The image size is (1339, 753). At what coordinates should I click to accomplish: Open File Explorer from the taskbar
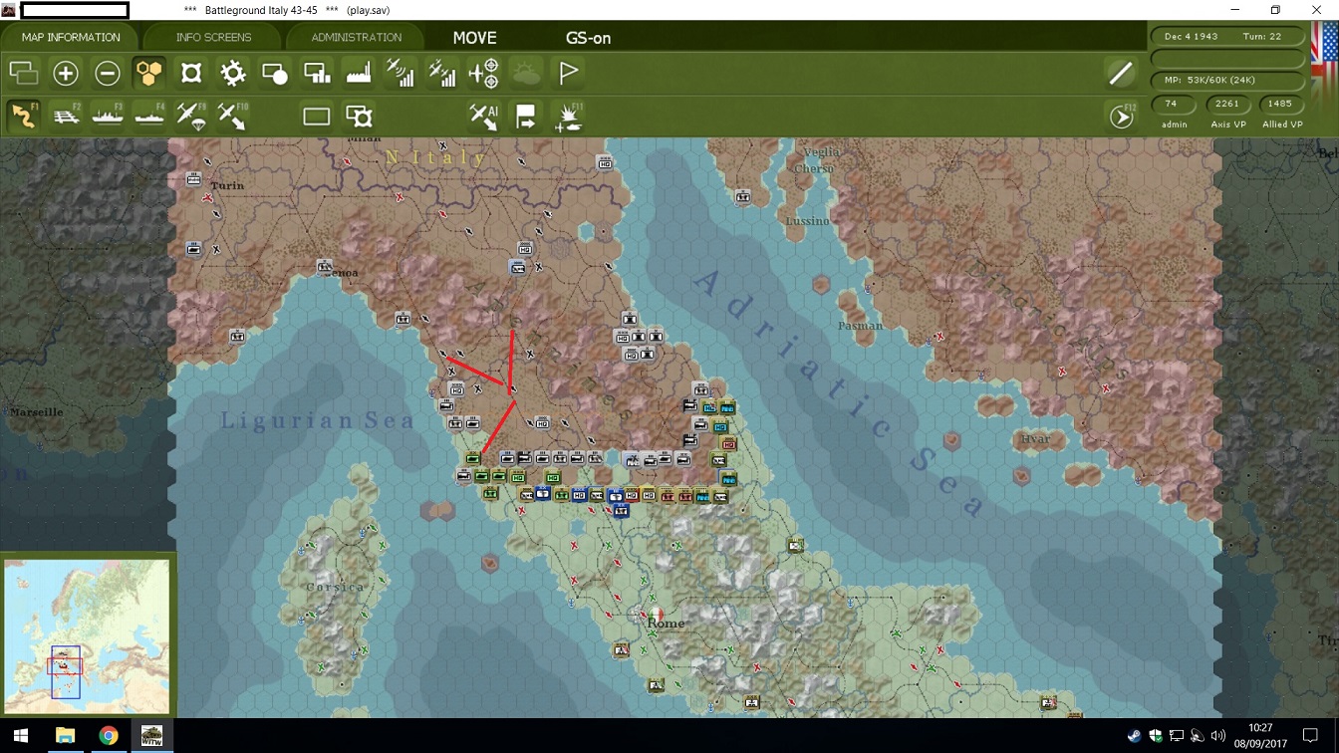(x=65, y=736)
